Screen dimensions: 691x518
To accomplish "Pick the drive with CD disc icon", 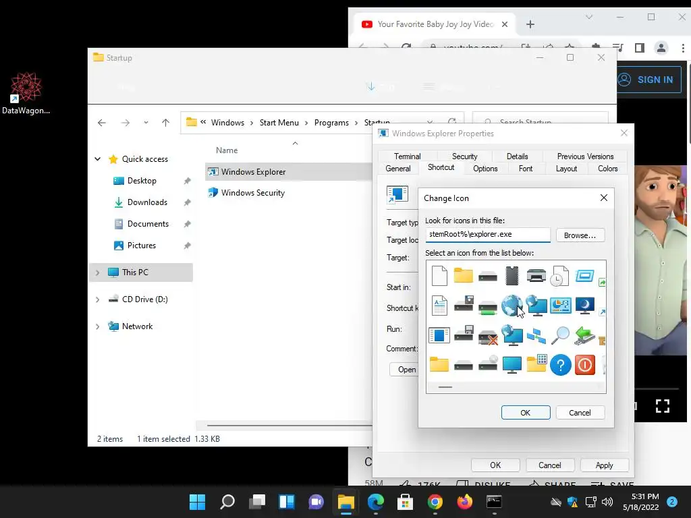I will (x=488, y=364).
